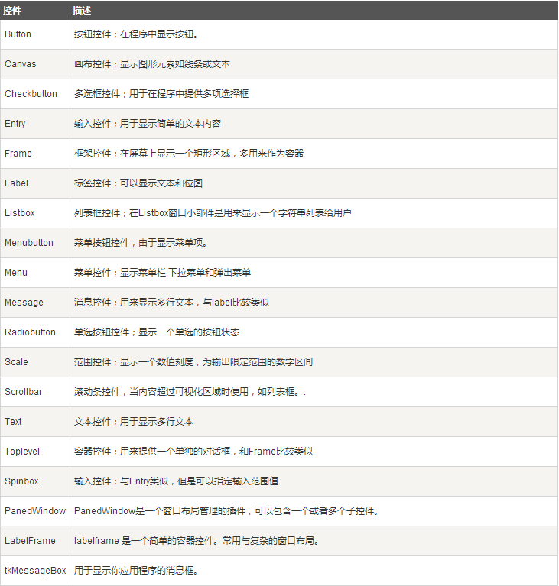Click description starting 'PanedWindow是一个窗口布局'
559x586 pixels.
pyautogui.click(x=227, y=511)
